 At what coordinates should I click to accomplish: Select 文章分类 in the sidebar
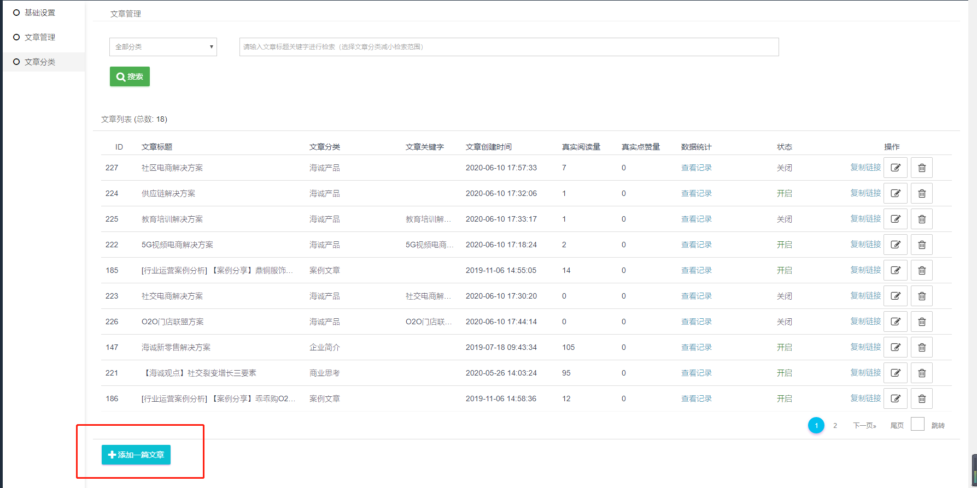coord(39,62)
